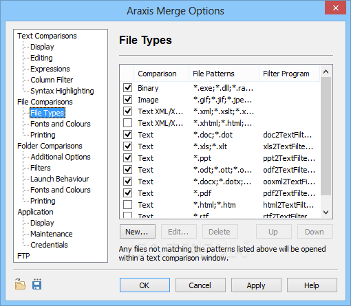Toggle checkbox for *.xls;*.xlt row
The image size is (351, 306).
[x=127, y=146]
